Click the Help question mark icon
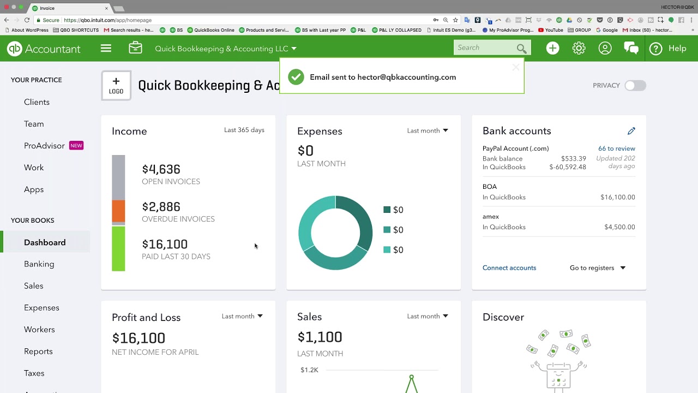 656,49
